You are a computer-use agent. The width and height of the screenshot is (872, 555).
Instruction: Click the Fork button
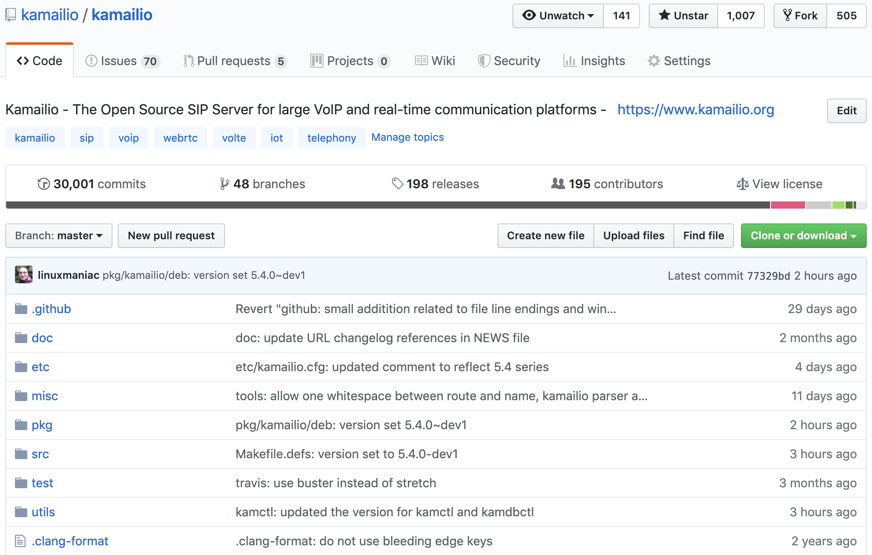click(x=800, y=16)
